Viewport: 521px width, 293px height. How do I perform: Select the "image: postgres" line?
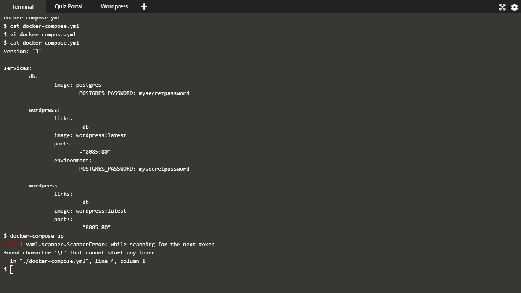tap(78, 85)
